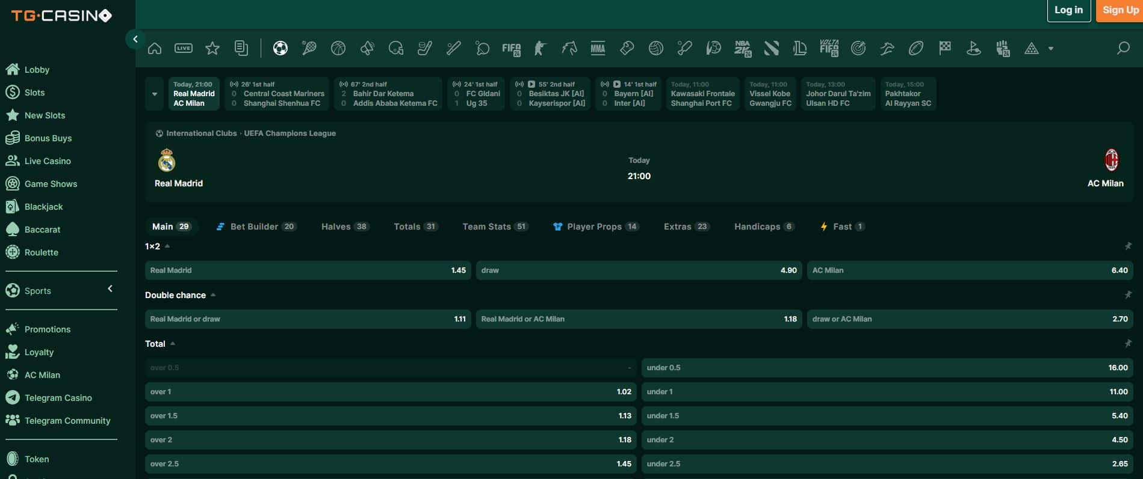Screen dimensions: 1143x479
Task: Select the Dota 2 esports icon
Action: (x=772, y=49)
